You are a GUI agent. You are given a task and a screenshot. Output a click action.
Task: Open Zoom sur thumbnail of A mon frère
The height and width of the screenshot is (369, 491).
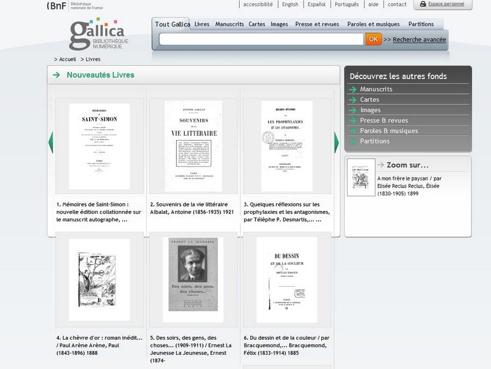tap(361, 177)
